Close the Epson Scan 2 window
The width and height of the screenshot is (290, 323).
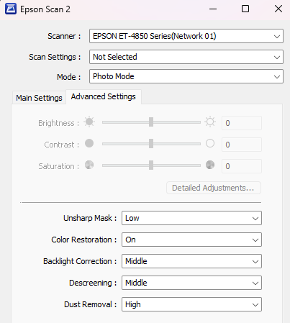278,9
